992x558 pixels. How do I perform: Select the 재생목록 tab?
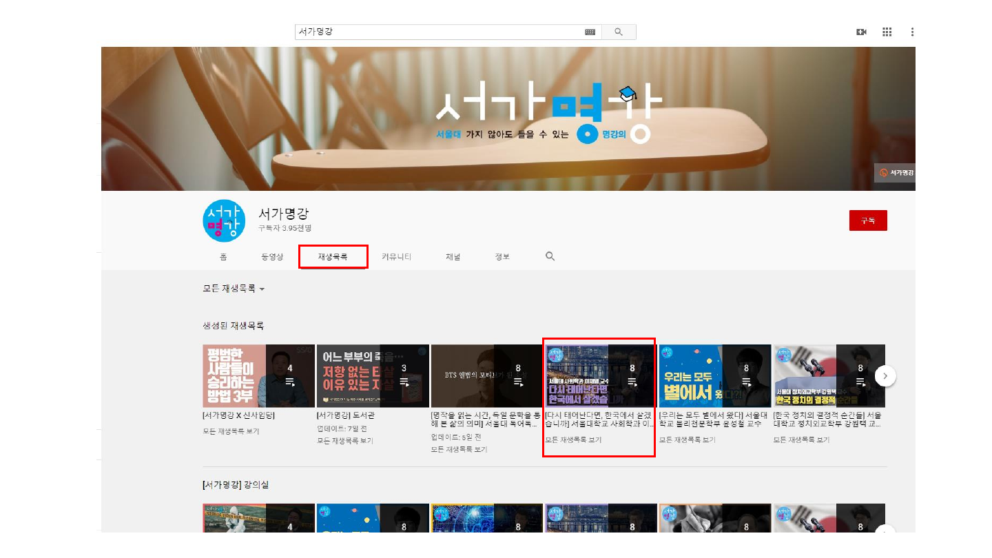point(333,257)
